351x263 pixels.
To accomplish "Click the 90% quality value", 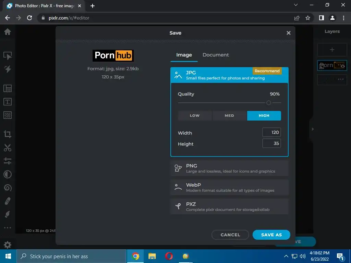I will [275, 94].
